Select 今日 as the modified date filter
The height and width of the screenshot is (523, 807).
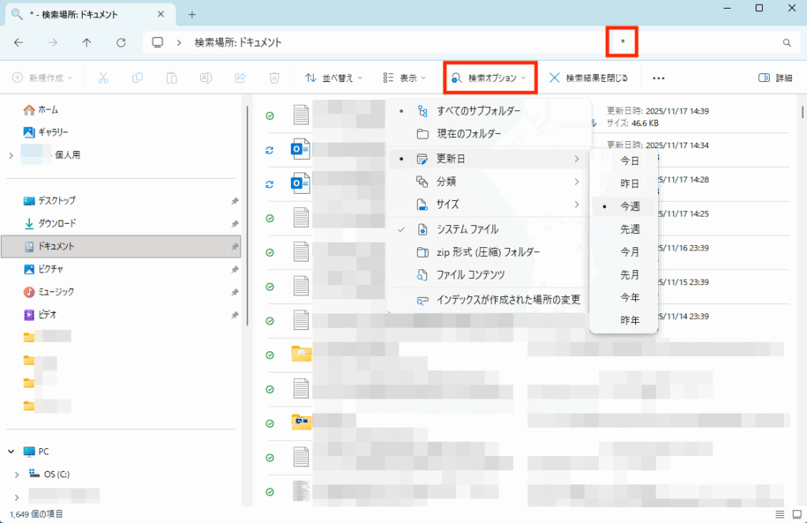(630, 161)
